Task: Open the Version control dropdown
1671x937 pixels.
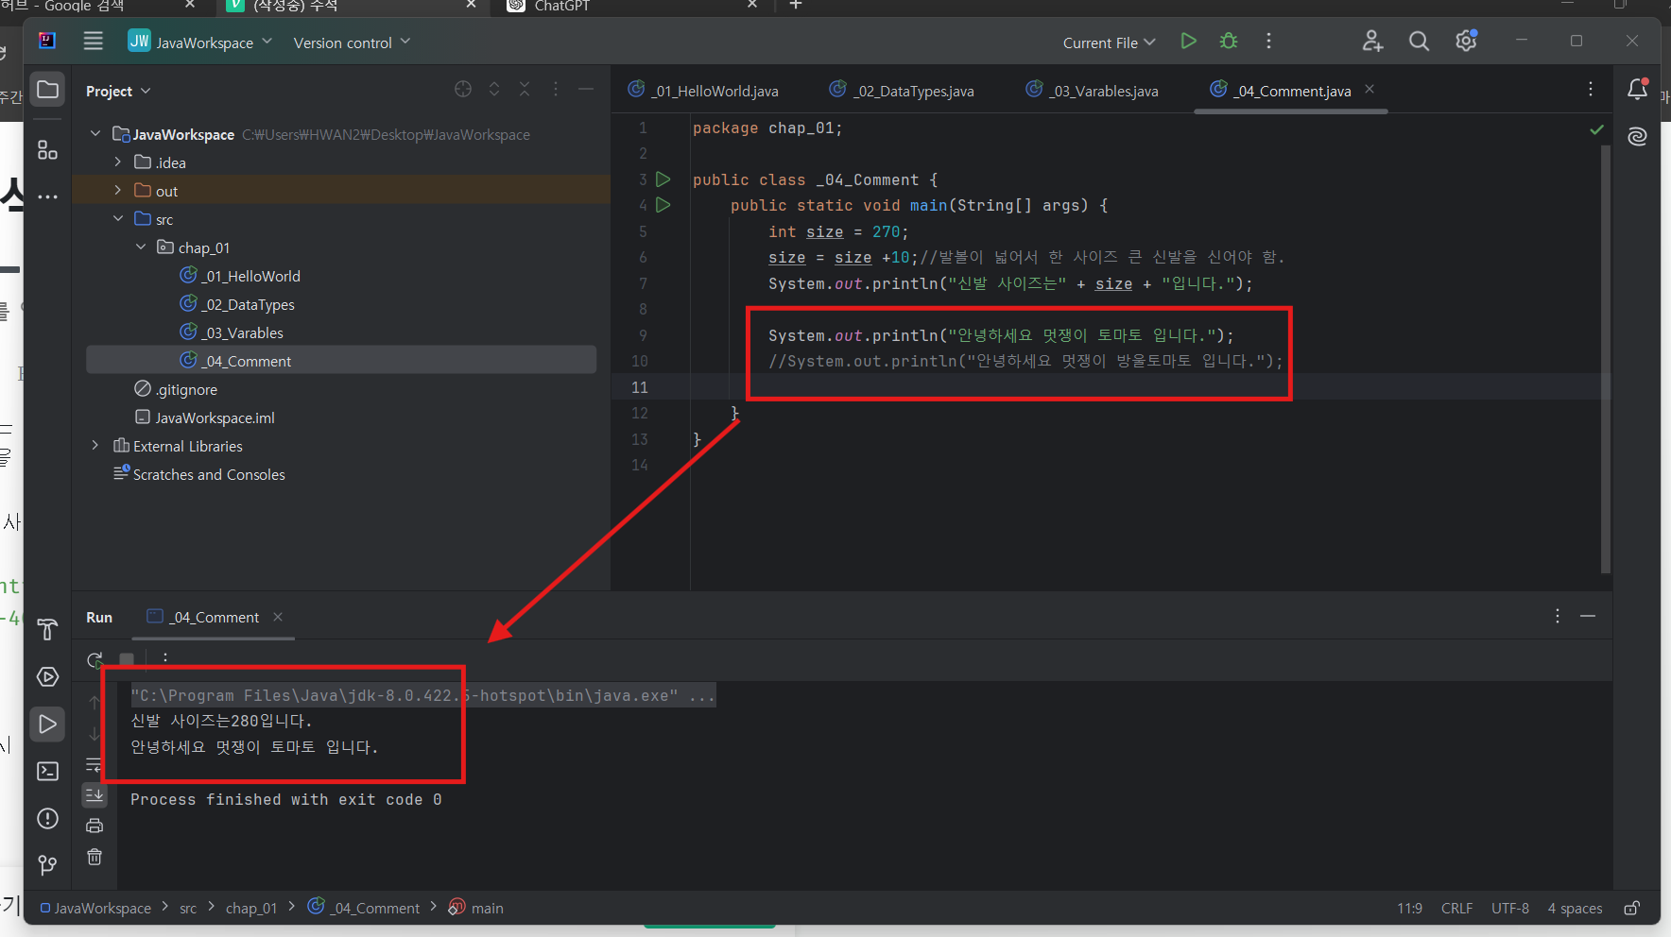Action: [x=352, y=43]
